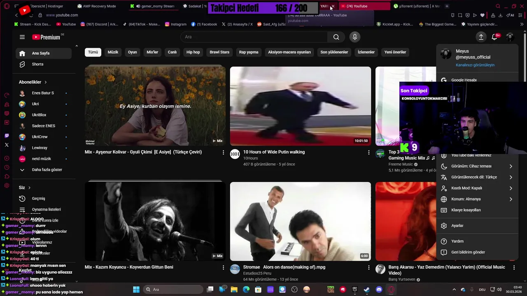Launch File Explorer from the taskbar
Viewport: 527px width, 296px height.
click(x=234, y=289)
